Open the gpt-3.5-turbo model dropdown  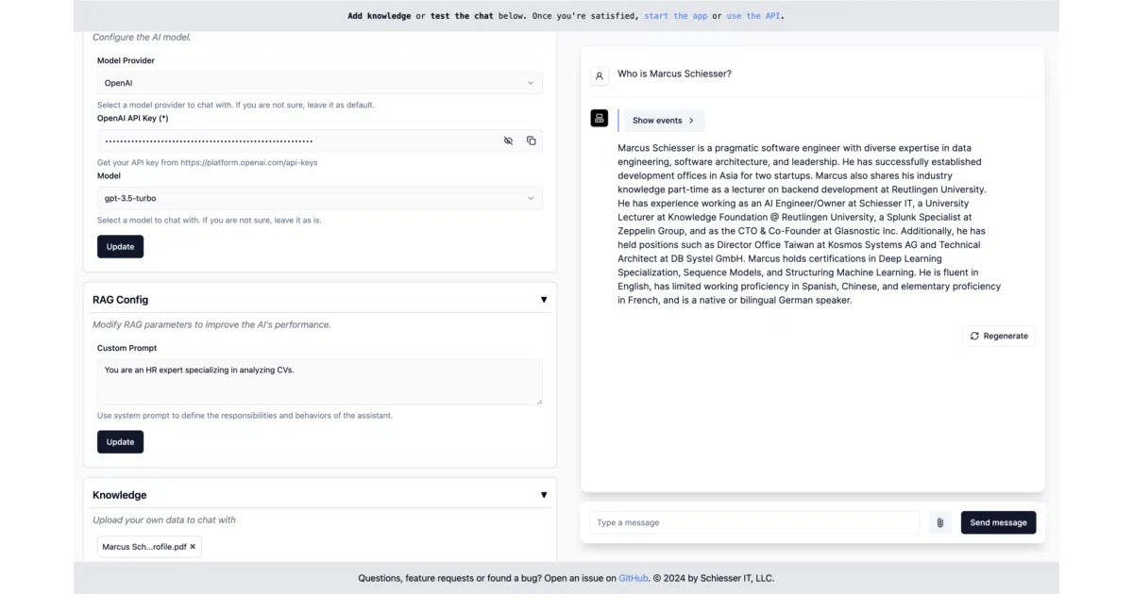click(320, 199)
